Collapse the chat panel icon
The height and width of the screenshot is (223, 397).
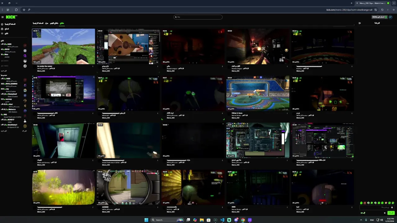pyautogui.click(x=359, y=23)
